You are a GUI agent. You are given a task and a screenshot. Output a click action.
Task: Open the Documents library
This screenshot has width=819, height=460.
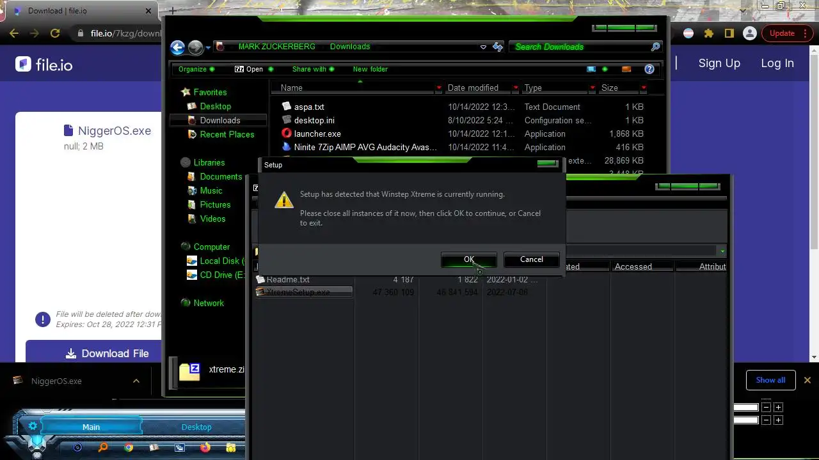pos(221,176)
